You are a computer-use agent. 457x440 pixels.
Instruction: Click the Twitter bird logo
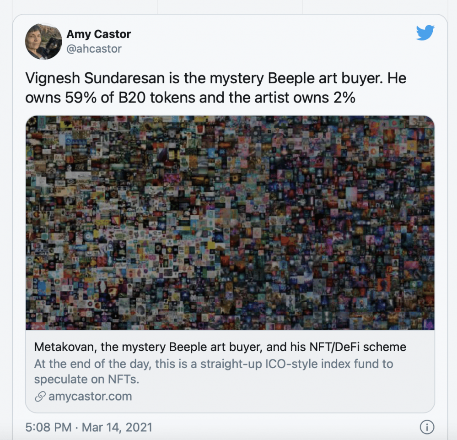point(425,33)
